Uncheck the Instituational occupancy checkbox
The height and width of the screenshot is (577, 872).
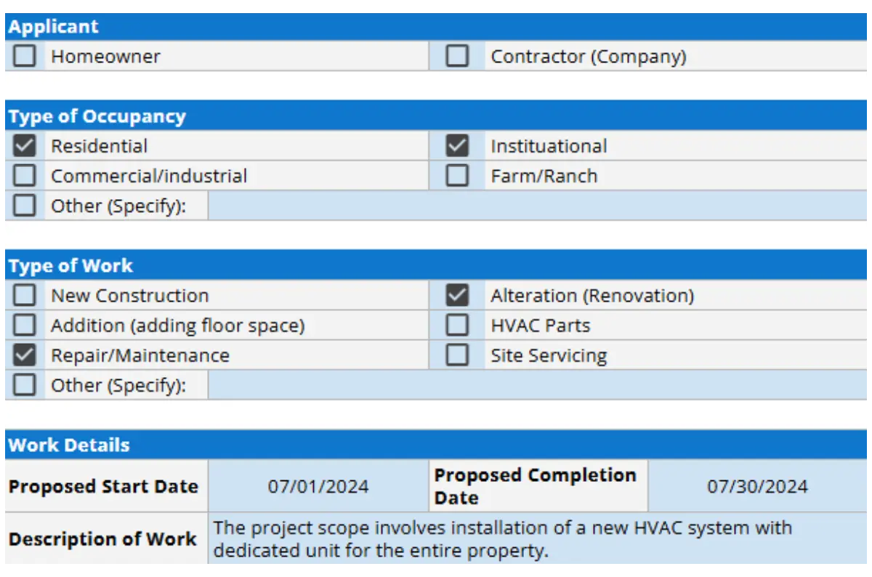(457, 146)
